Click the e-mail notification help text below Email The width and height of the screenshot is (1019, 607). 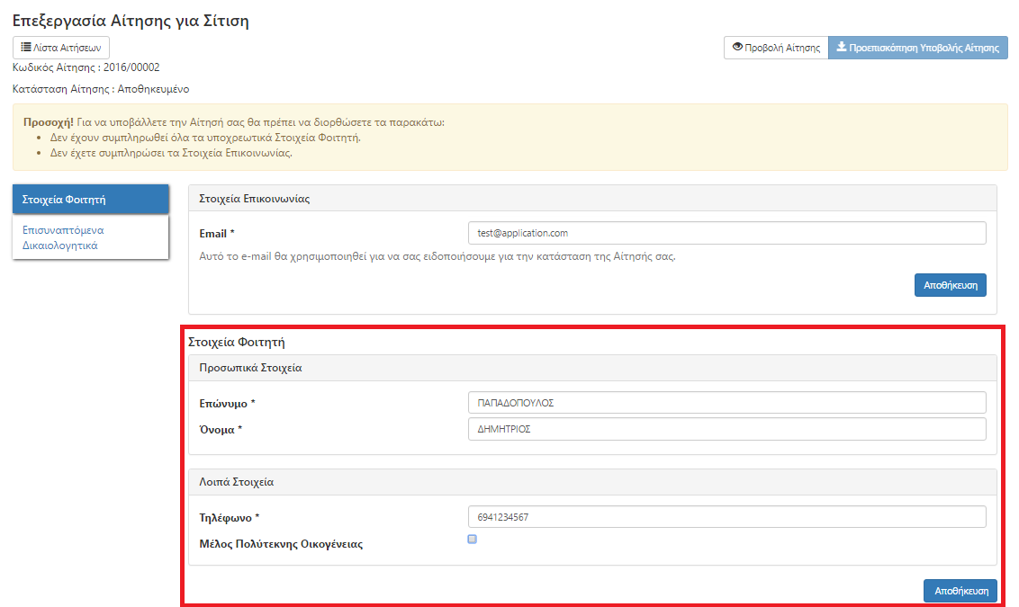click(437, 256)
